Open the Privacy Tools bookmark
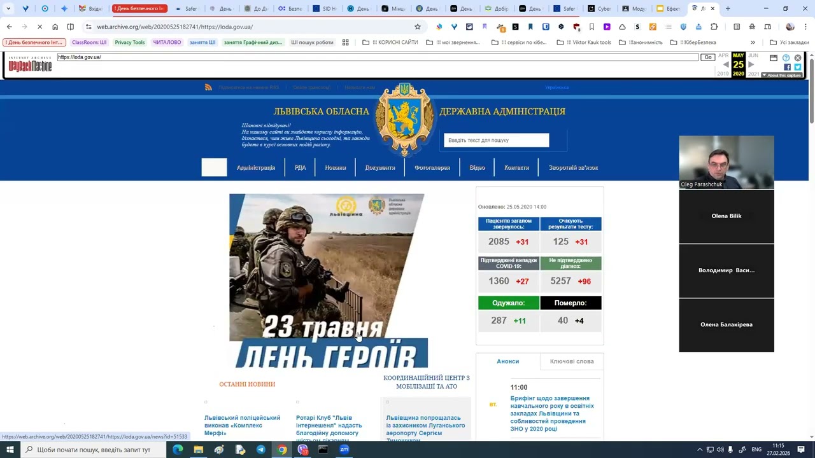Viewport: 815px width, 458px height. point(130,43)
